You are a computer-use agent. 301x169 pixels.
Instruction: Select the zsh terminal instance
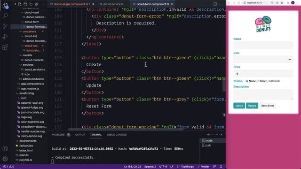coord(213,145)
